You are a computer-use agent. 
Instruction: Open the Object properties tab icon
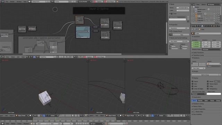click(202, 26)
